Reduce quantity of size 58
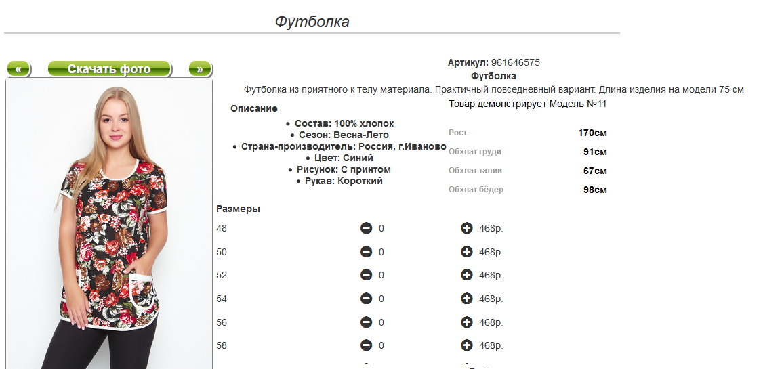Viewport: 763px width, 369px height. coord(366,346)
